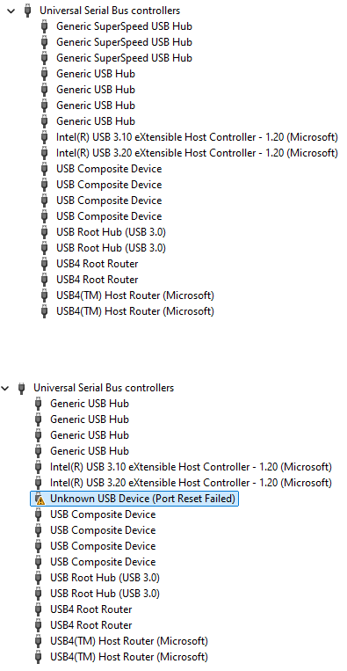Viewport: 347px width, 671px height.
Task: Select the first Generic SuperSpeed USB Hub entry
Action: pos(124,26)
